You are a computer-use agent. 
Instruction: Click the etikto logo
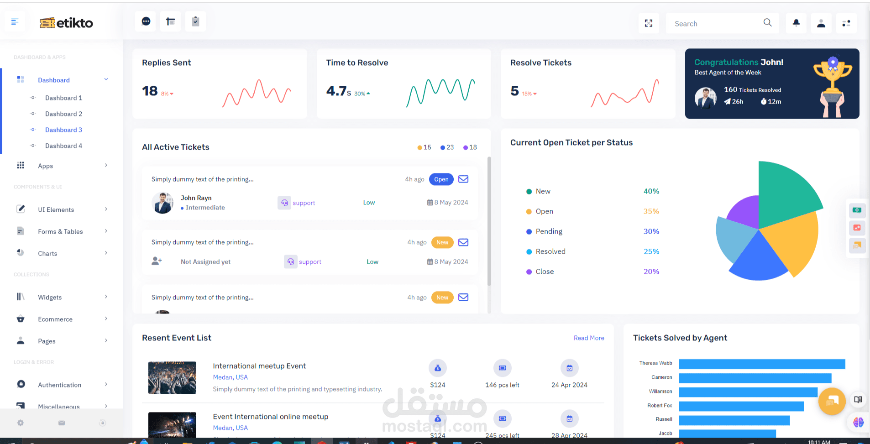66,22
